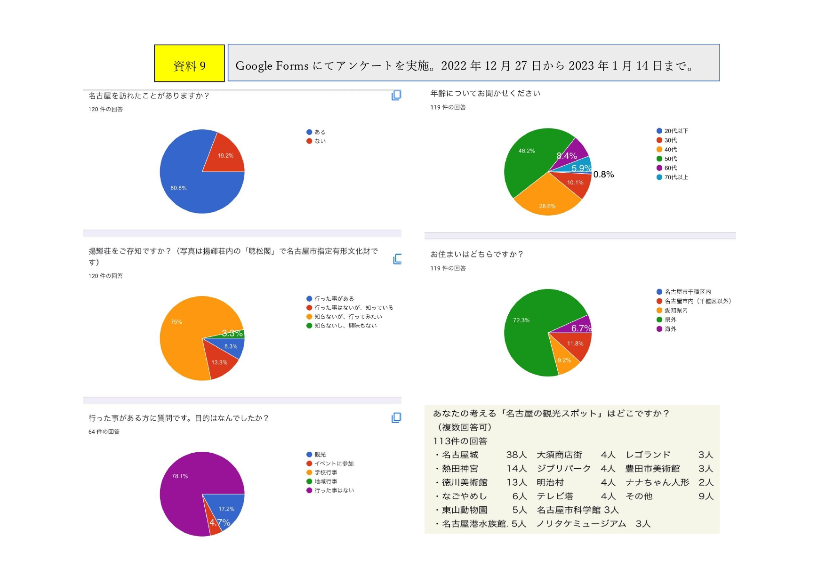This screenshot has width=826, height=584.
Task: Click the yellow 資料9 label box
Action: (x=189, y=64)
